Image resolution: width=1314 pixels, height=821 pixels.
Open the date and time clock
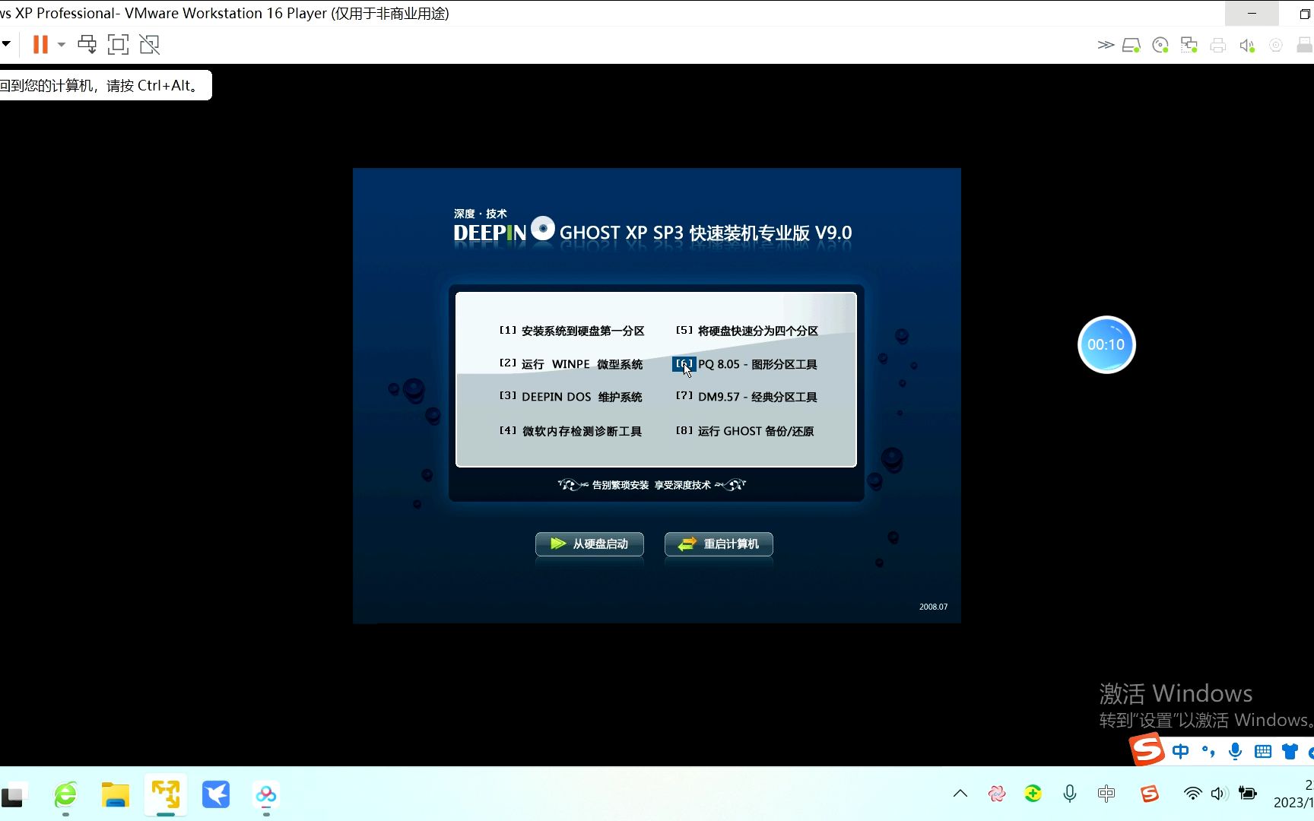click(1293, 794)
